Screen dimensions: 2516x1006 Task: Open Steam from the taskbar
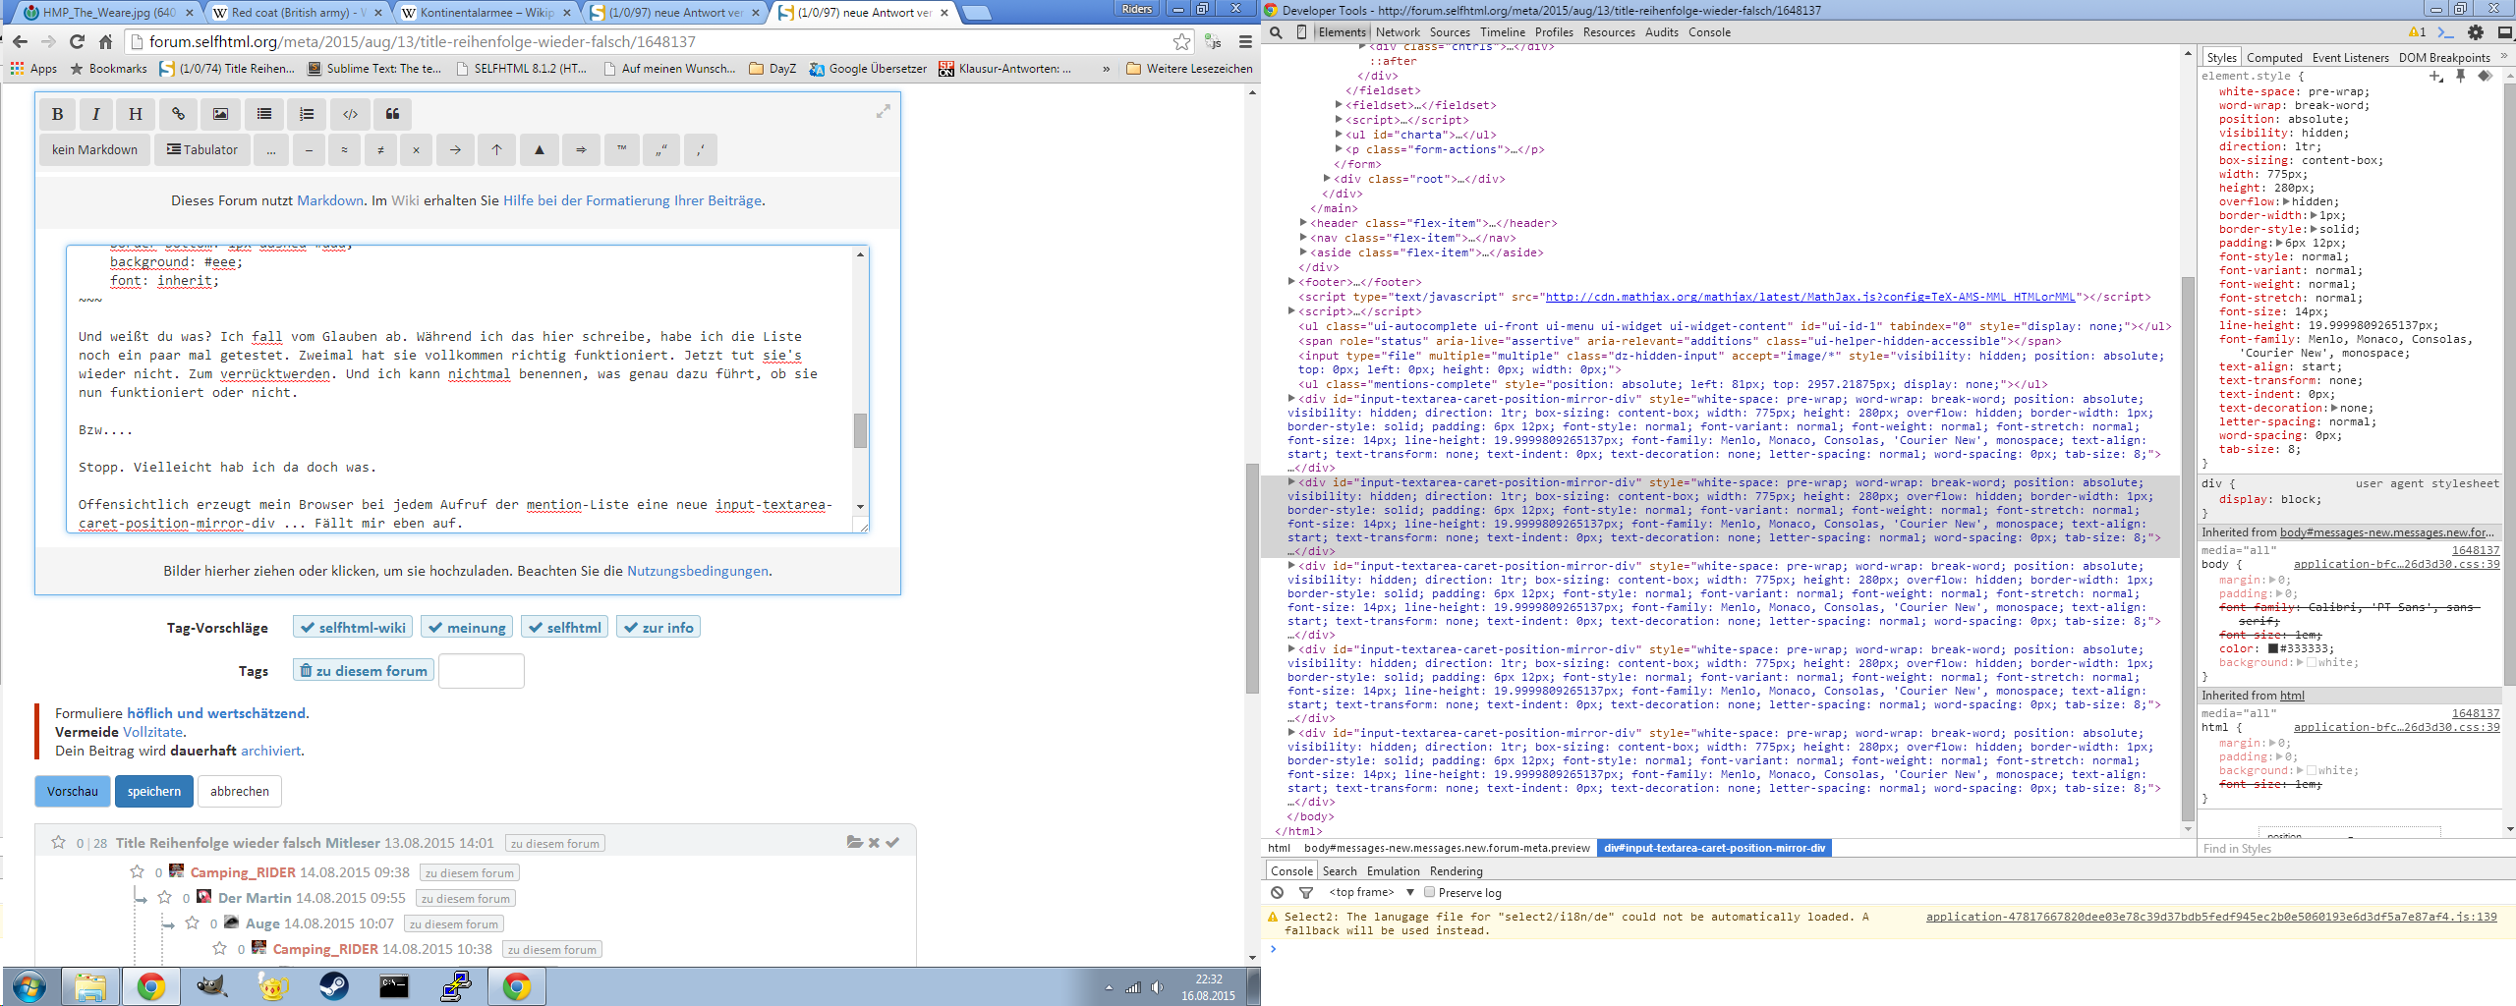[334, 985]
